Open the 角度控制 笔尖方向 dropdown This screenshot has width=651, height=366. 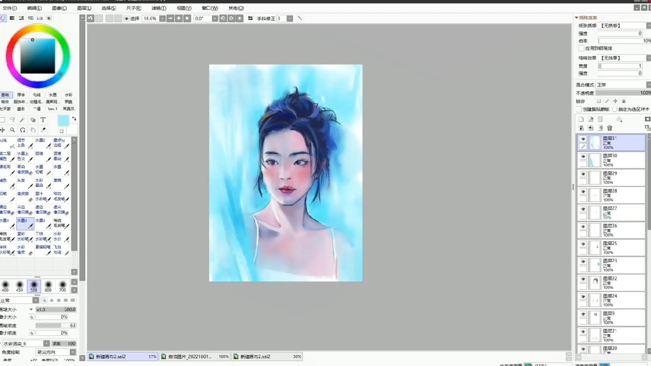(73, 352)
